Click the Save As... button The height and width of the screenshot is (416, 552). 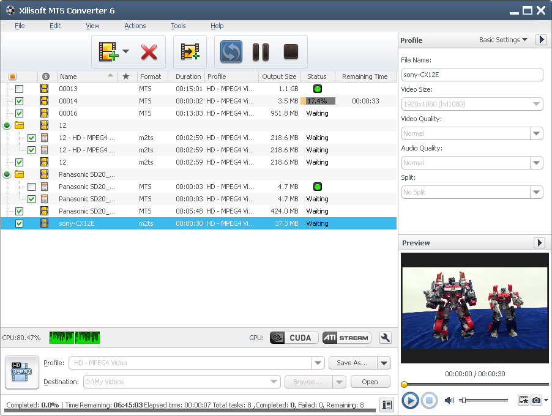[352, 363]
